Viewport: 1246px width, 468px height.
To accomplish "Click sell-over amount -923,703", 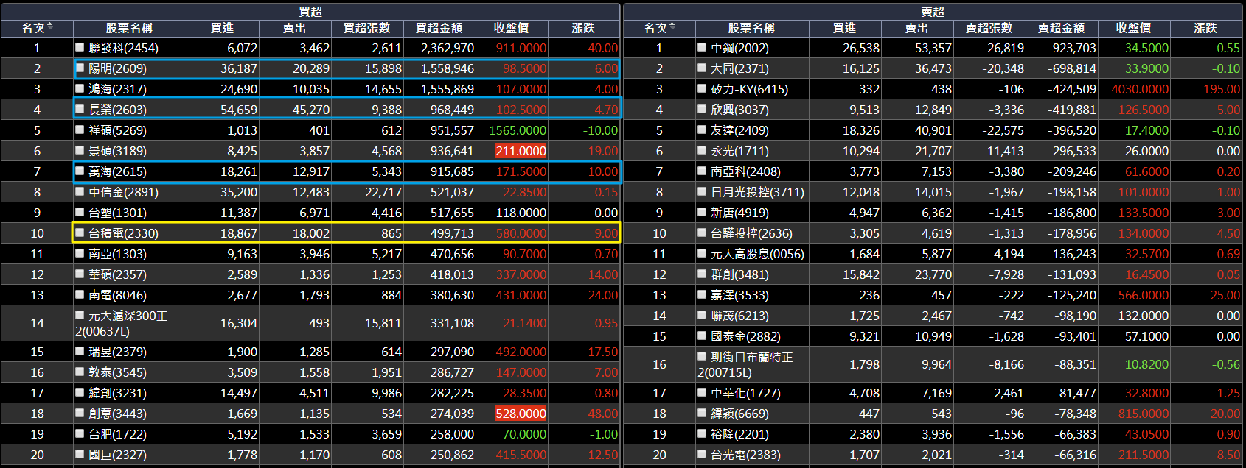I will (x=1072, y=48).
